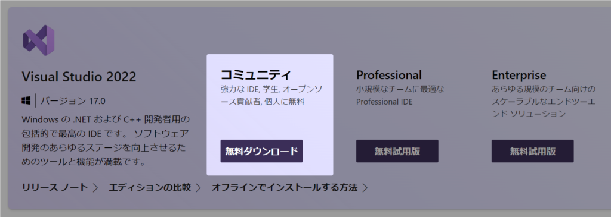
Task: Click the Windows logo beside バージョン 17.0
Action: click(x=26, y=101)
